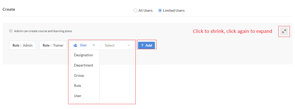Click the Limited Users label text
This screenshot has height=109, width=295.
(174, 11)
